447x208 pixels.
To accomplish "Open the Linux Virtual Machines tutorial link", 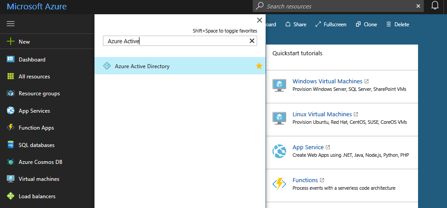I will click(322, 114).
